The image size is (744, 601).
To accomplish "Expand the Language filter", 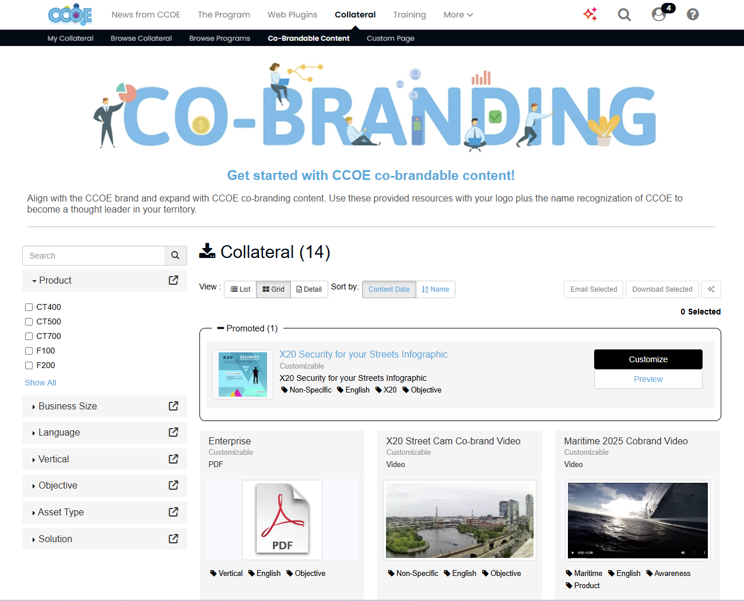I will pyautogui.click(x=55, y=433).
